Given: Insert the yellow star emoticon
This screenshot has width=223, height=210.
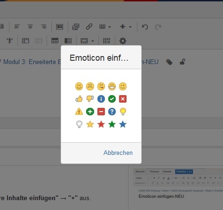Looking at the screenshot, I should point(90,124).
